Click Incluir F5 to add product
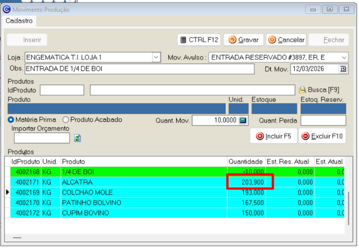This screenshot has width=359, height=251. (x=274, y=136)
